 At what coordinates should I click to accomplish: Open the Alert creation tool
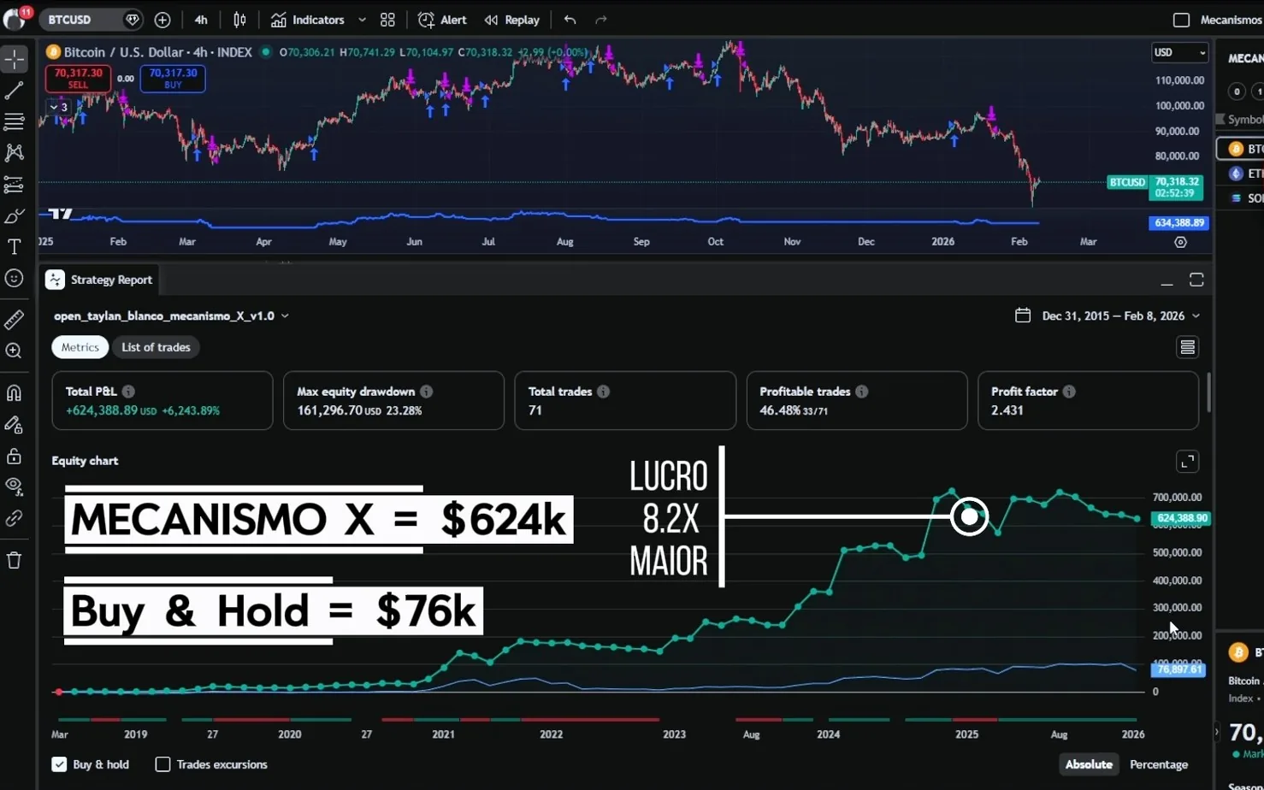(x=441, y=20)
